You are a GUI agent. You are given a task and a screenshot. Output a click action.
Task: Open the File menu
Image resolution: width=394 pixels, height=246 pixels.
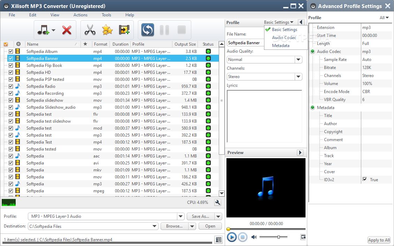[12, 15]
